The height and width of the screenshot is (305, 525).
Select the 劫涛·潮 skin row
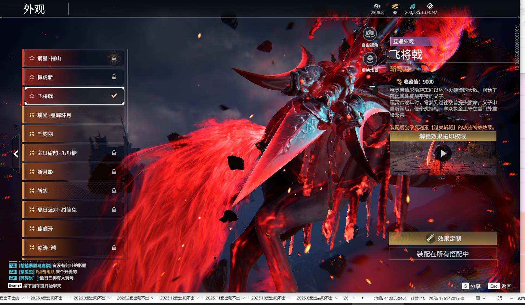point(73,248)
